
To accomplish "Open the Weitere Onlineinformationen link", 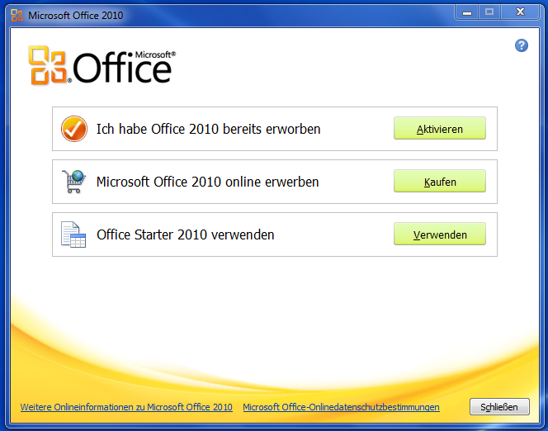I will pyautogui.click(x=126, y=407).
